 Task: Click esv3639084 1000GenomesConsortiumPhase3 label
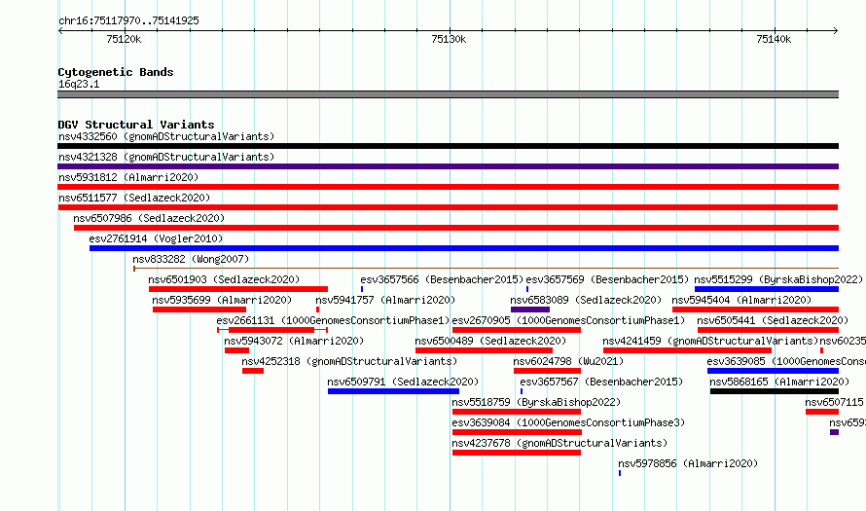coord(568,422)
